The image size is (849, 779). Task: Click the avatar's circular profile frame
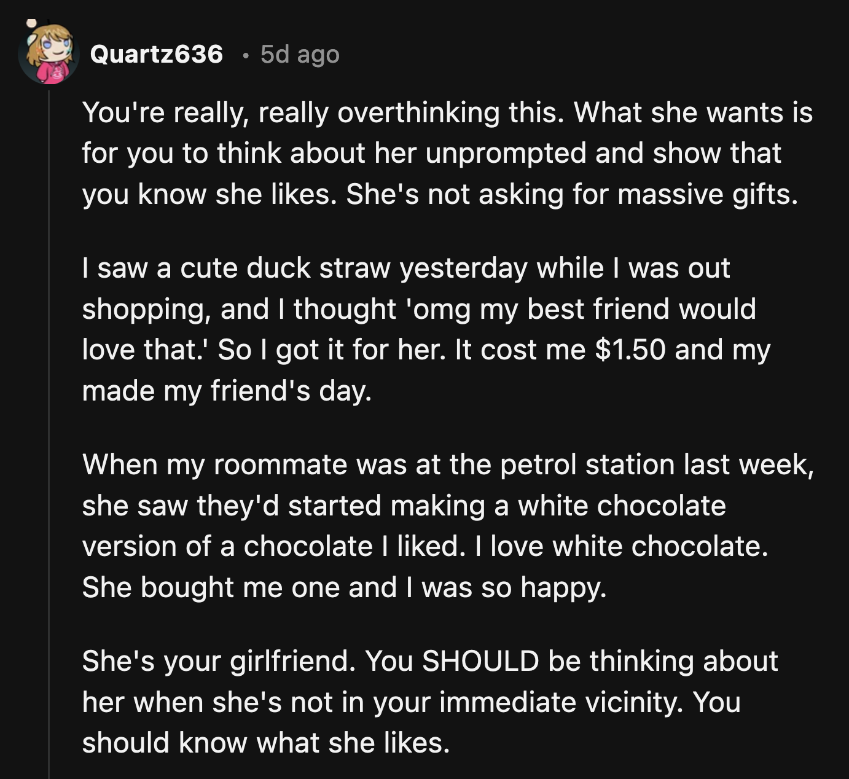point(49,55)
